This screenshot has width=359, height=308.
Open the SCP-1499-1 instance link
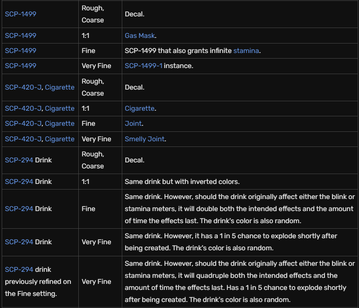(143, 65)
